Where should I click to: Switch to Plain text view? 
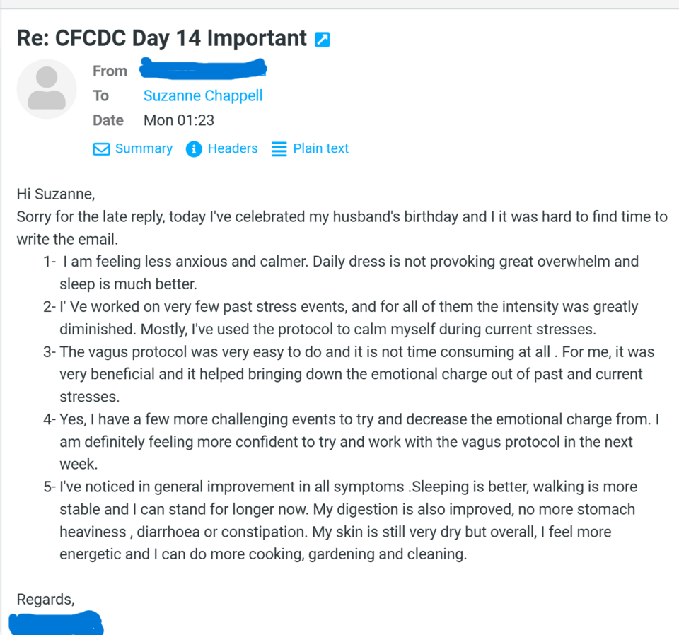(x=320, y=148)
